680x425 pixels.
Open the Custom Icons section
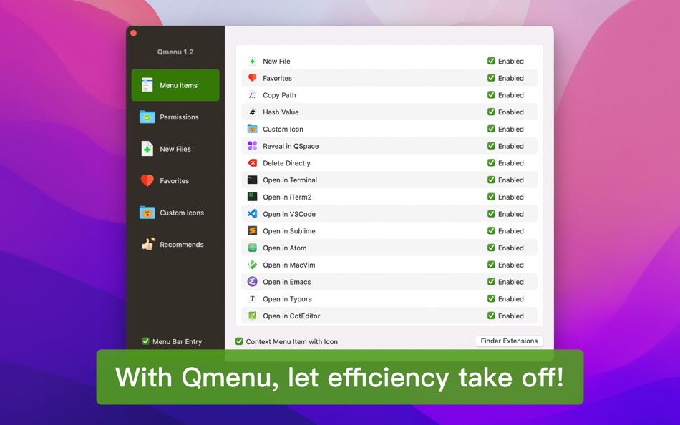point(175,212)
